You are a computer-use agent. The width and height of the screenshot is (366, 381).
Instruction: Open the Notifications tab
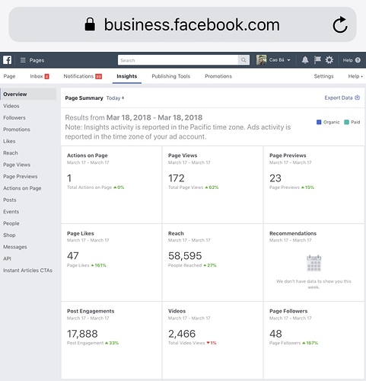pyautogui.click(x=78, y=76)
